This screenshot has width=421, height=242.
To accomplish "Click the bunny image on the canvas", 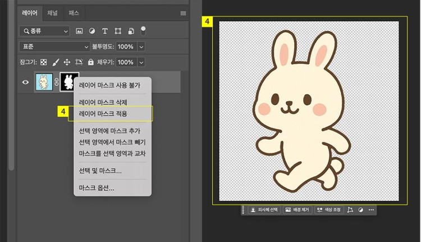I will click(302, 111).
